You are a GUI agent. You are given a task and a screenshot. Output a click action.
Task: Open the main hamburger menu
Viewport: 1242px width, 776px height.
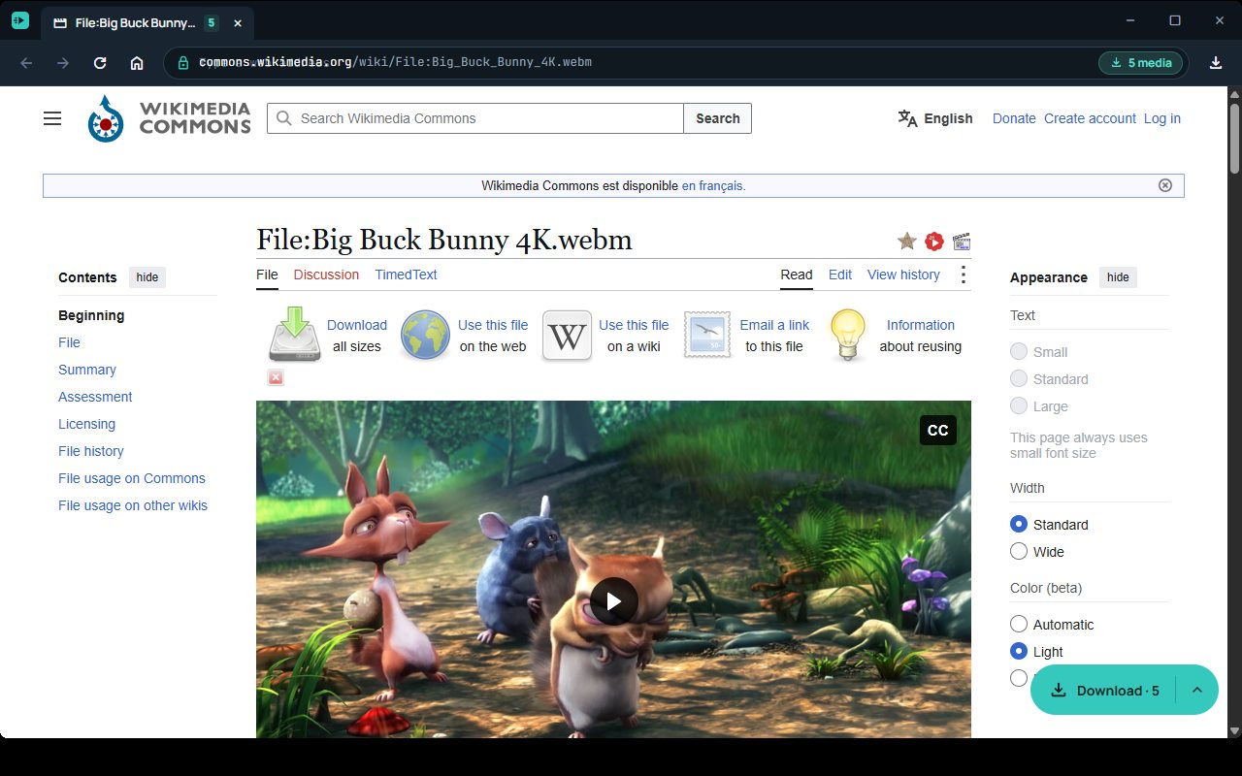coord(52,118)
